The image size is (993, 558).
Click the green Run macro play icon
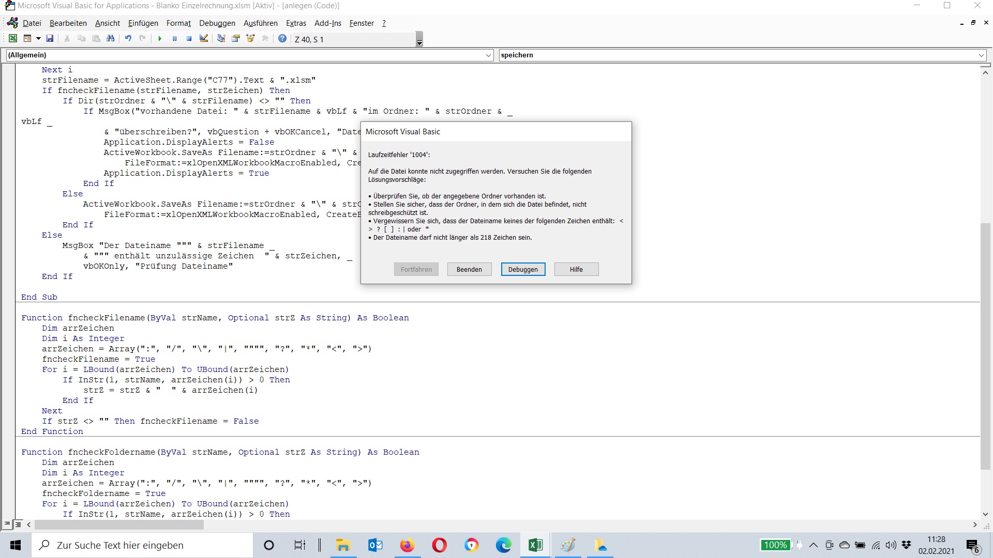click(x=160, y=39)
